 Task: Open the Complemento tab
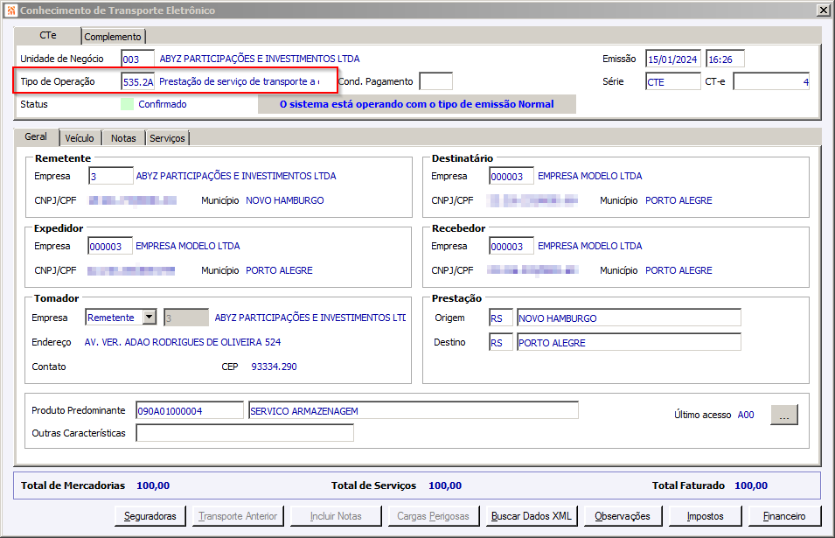pyautogui.click(x=113, y=37)
